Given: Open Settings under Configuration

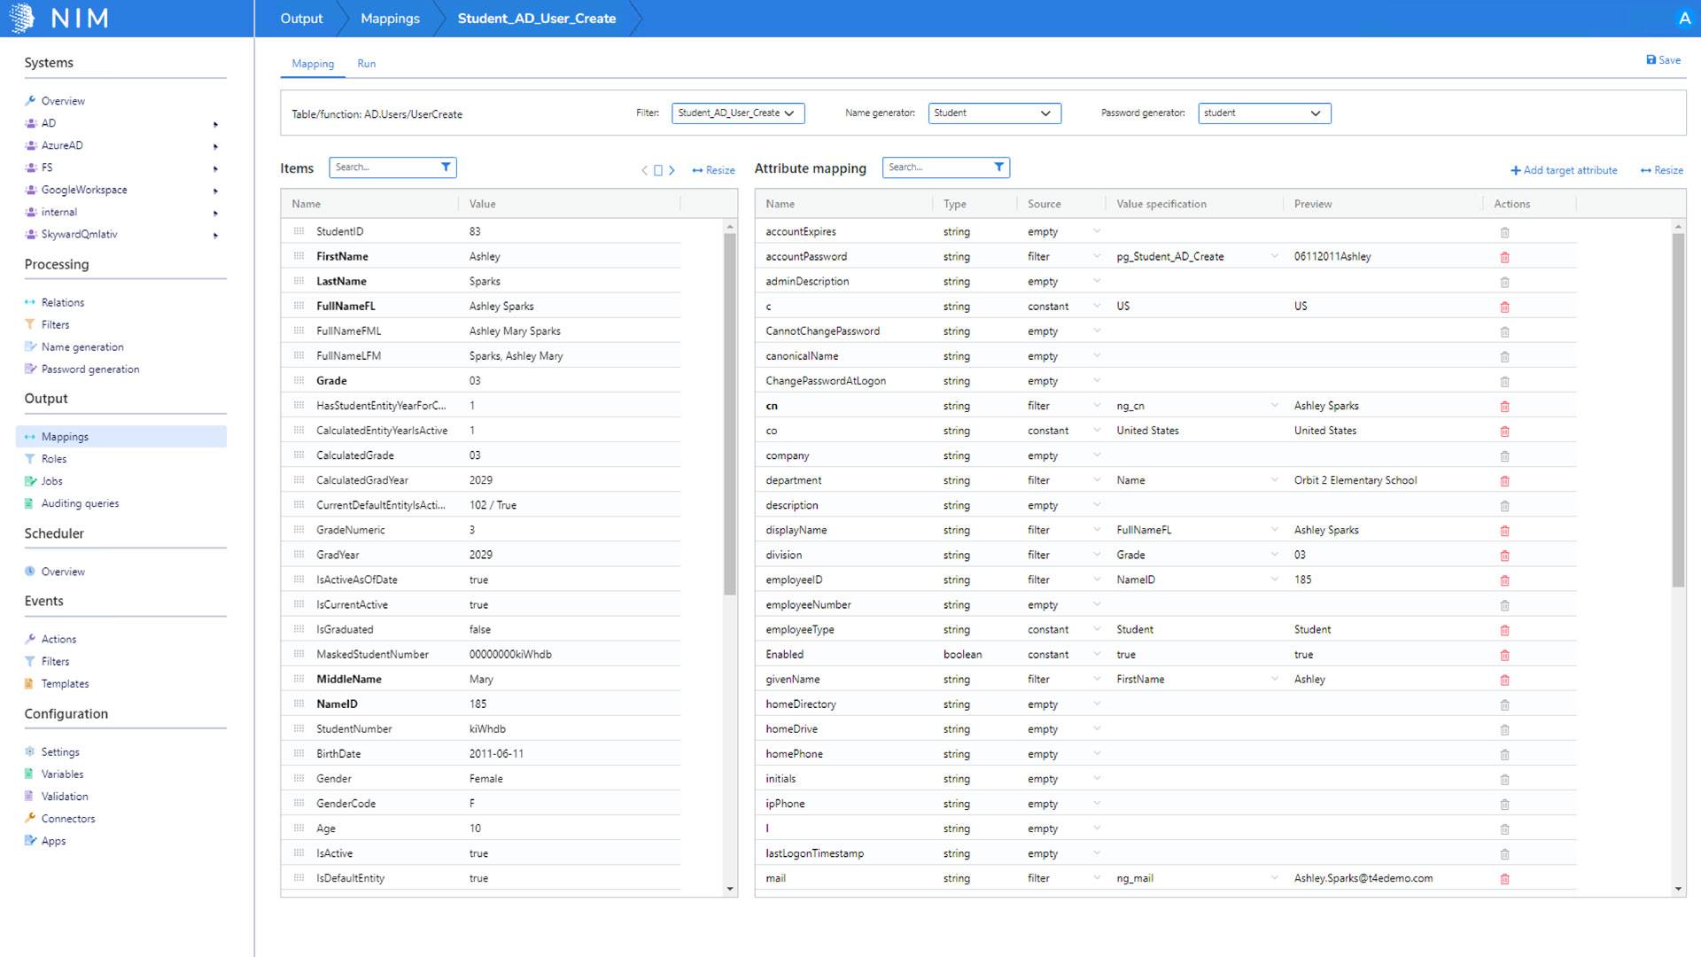Looking at the screenshot, I should coord(60,752).
